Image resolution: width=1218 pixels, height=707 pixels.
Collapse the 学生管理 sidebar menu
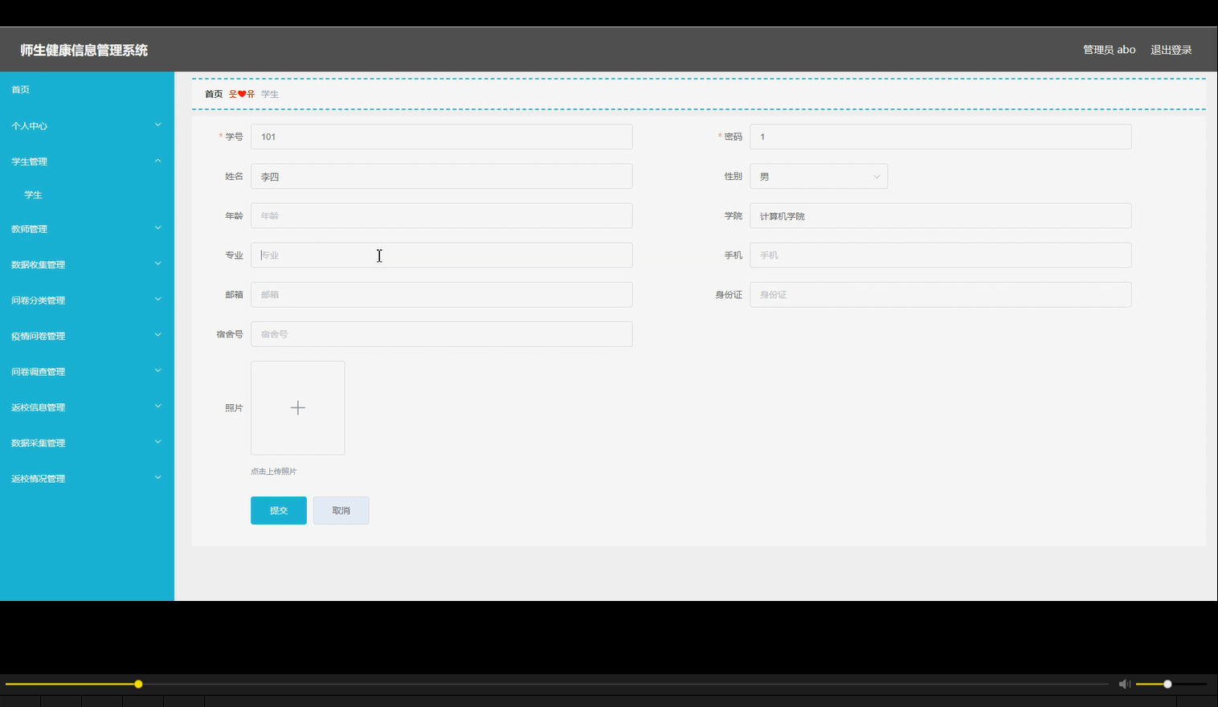pos(87,161)
